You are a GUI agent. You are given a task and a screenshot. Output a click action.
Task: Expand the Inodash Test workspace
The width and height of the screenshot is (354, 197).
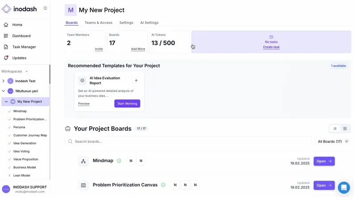click(x=4, y=81)
